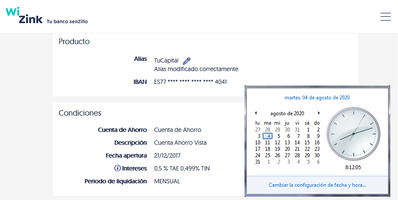This screenshot has width=398, height=200.
Task: Open the hamburger menu
Action: click(385, 17)
